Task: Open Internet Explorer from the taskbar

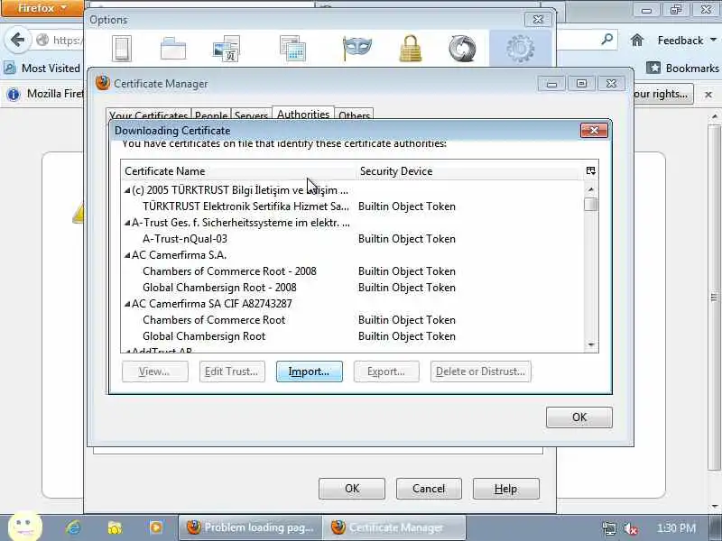Action: 73,527
